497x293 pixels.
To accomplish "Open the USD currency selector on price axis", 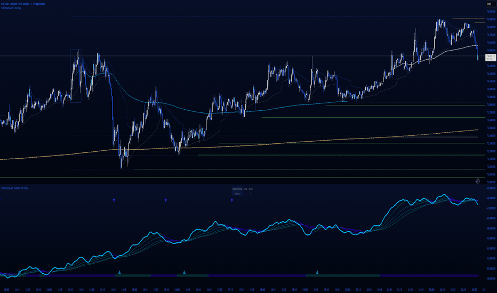I will [487, 4].
